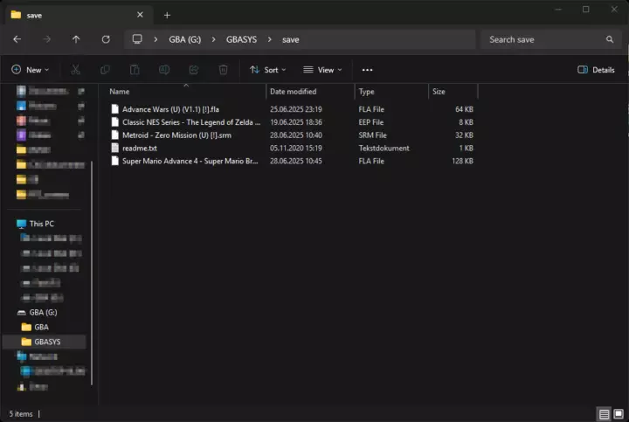Click the 128 KB size cell
Image resolution: width=629 pixels, height=422 pixels.
coord(462,161)
